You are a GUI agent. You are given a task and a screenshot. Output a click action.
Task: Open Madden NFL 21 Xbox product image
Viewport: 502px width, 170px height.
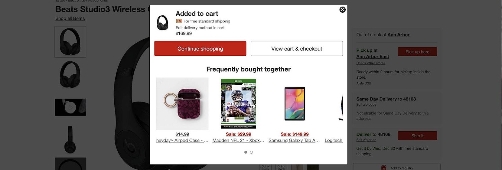[239, 103]
